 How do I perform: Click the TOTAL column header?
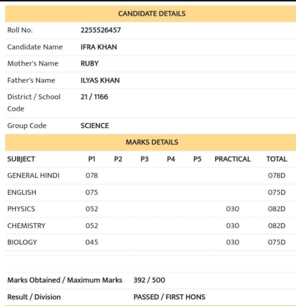click(277, 159)
